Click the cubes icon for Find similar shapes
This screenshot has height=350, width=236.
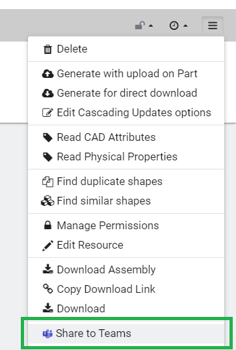pyautogui.click(x=47, y=201)
